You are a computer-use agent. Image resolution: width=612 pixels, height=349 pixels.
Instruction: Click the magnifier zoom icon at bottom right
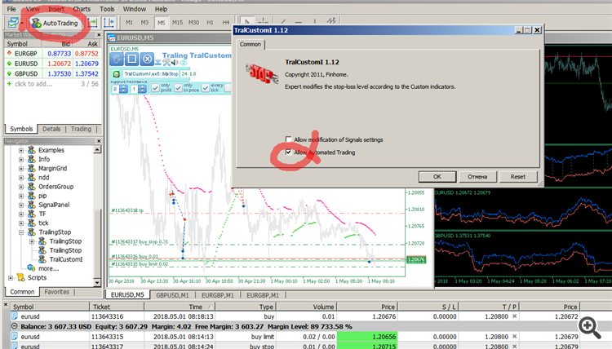(x=589, y=328)
